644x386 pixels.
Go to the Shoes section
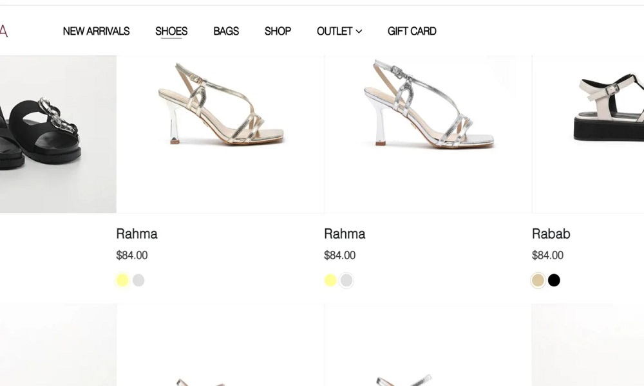[x=171, y=31]
